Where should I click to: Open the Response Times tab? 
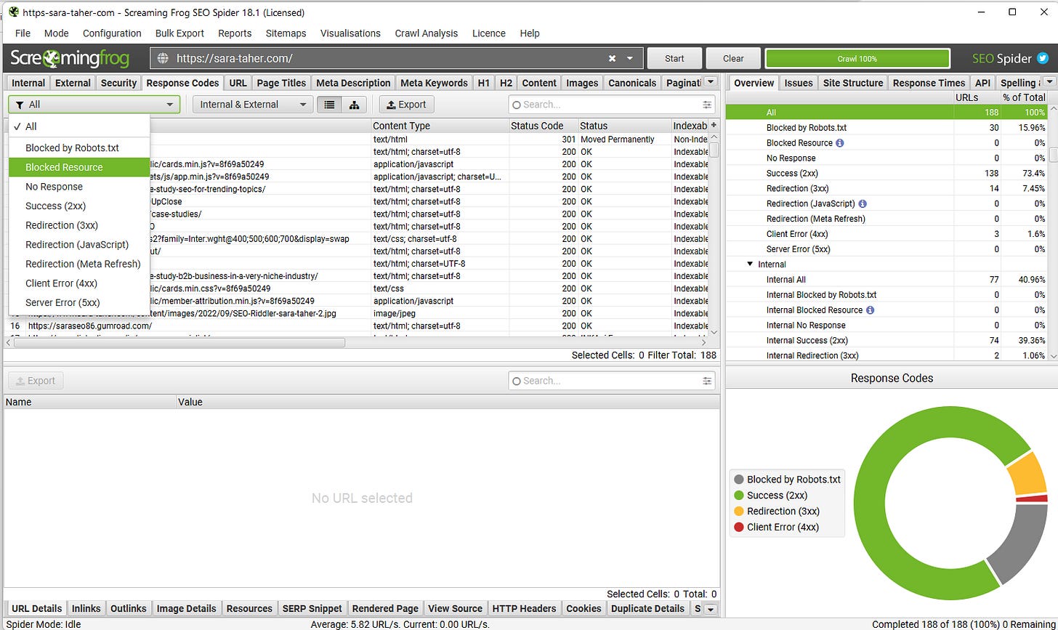pos(929,83)
